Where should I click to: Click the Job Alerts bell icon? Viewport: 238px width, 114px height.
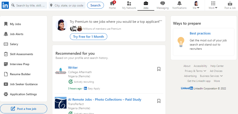point(6,34)
